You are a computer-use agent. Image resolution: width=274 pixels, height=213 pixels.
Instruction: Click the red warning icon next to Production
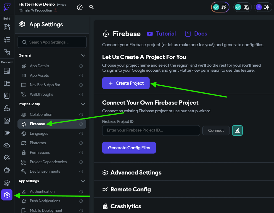56,10
